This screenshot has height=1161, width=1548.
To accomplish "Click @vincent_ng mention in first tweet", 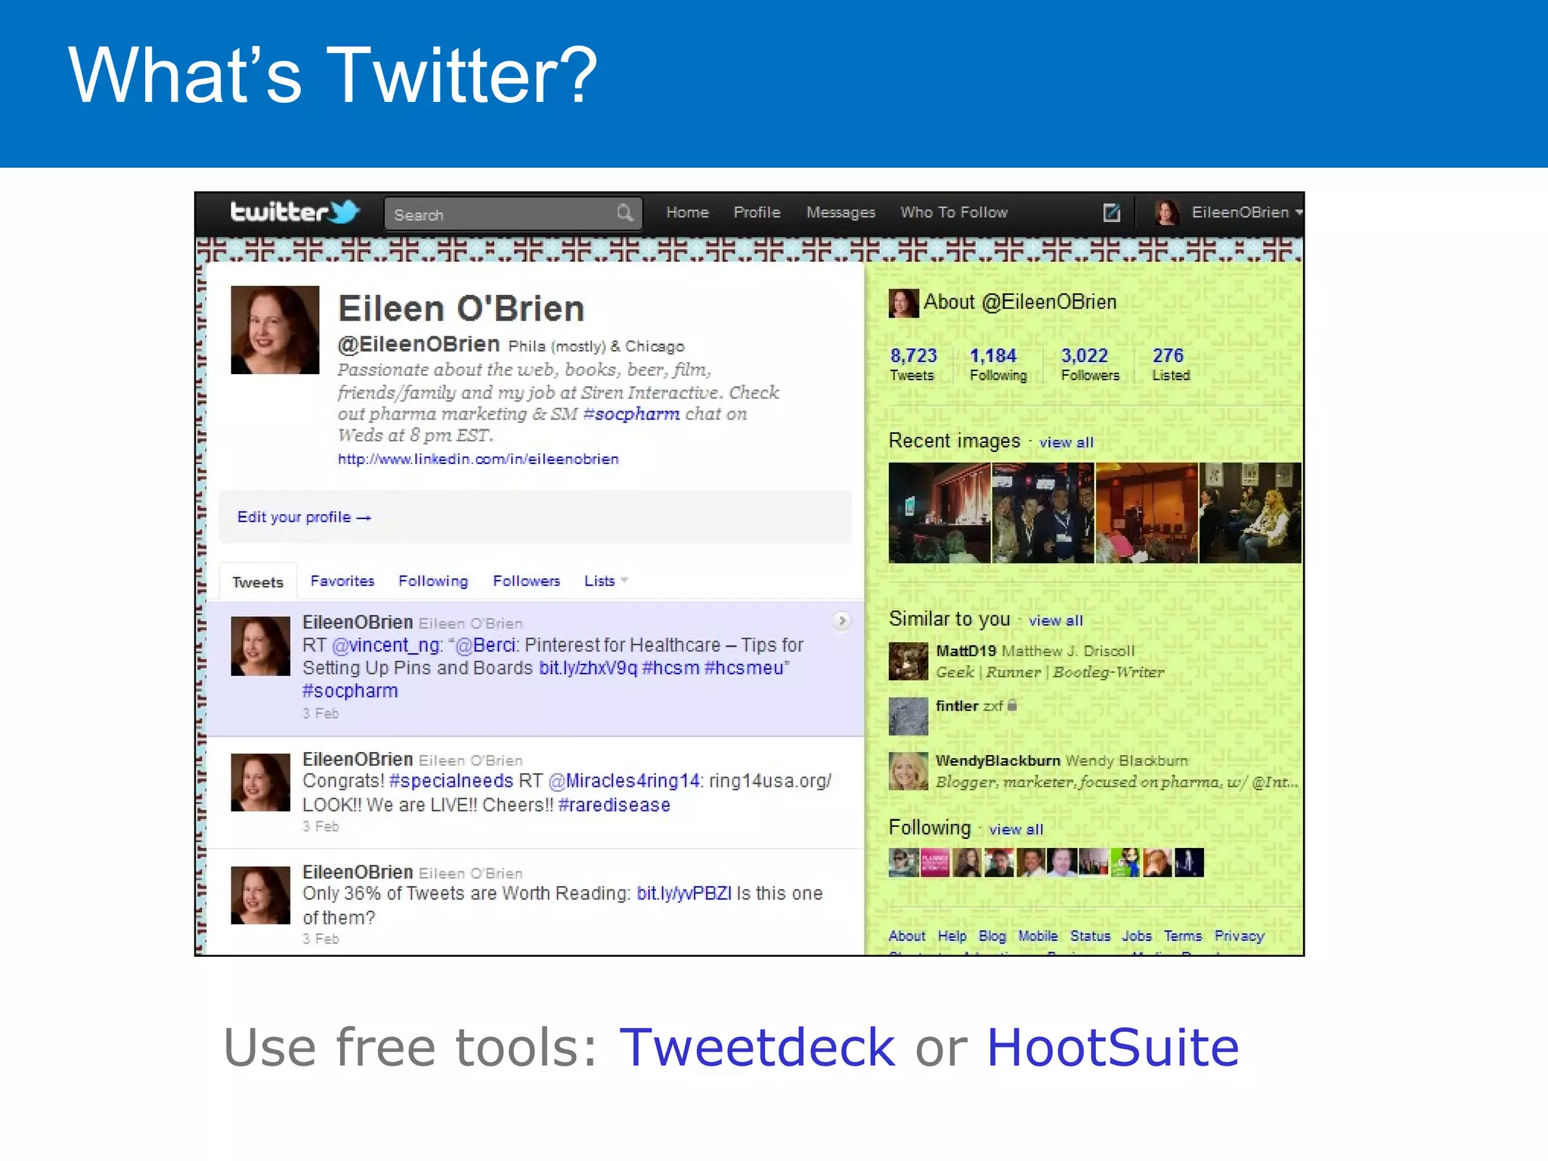I will point(385,645).
